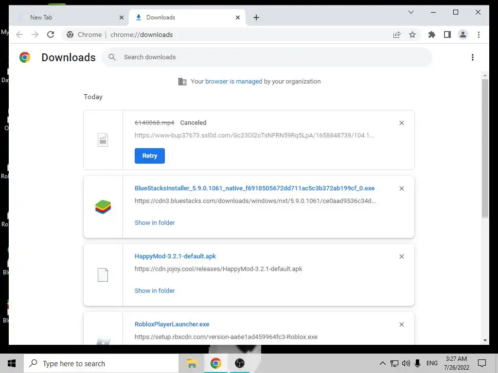Show hidden system tray icons

[x=382, y=363]
